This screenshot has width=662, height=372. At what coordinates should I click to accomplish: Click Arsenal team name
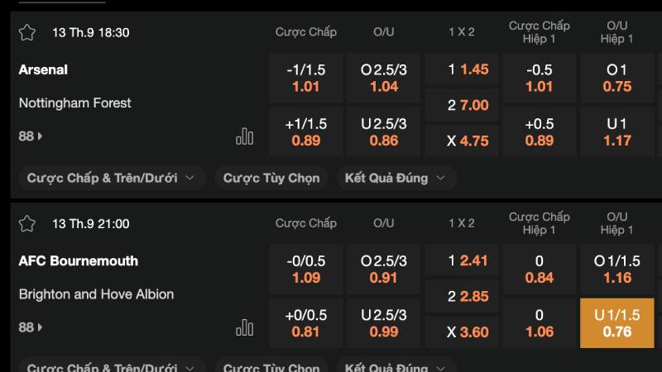[x=43, y=70]
